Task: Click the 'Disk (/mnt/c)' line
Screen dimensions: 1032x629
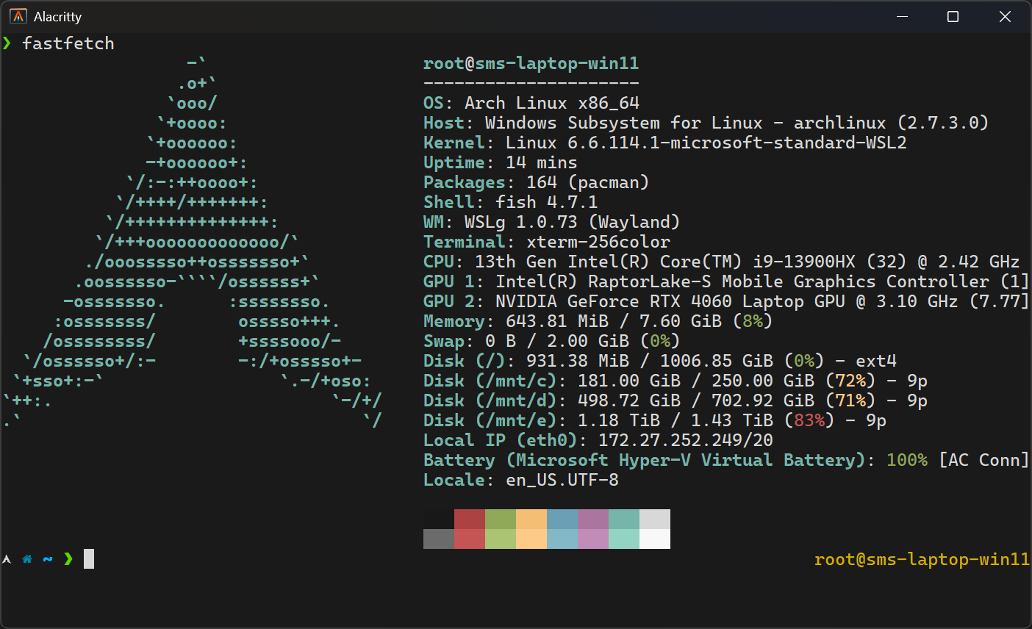Action: (x=676, y=381)
